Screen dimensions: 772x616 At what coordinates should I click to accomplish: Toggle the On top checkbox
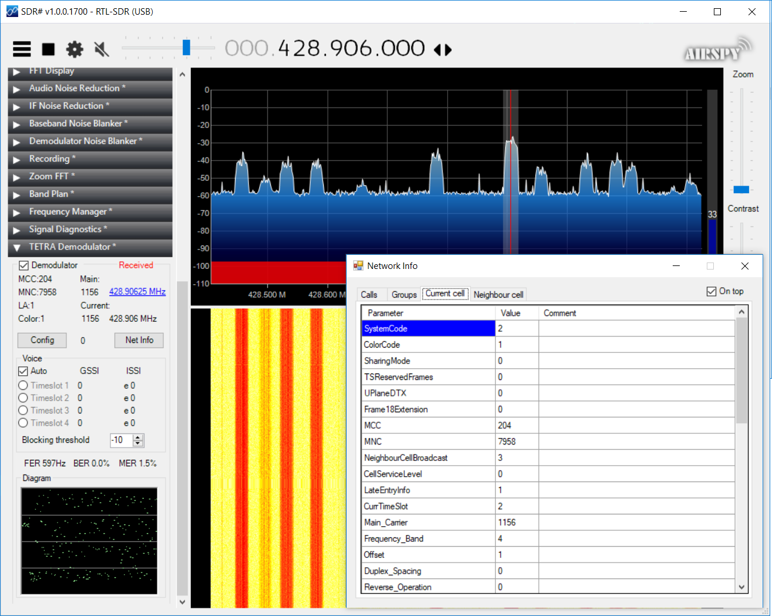coord(711,291)
